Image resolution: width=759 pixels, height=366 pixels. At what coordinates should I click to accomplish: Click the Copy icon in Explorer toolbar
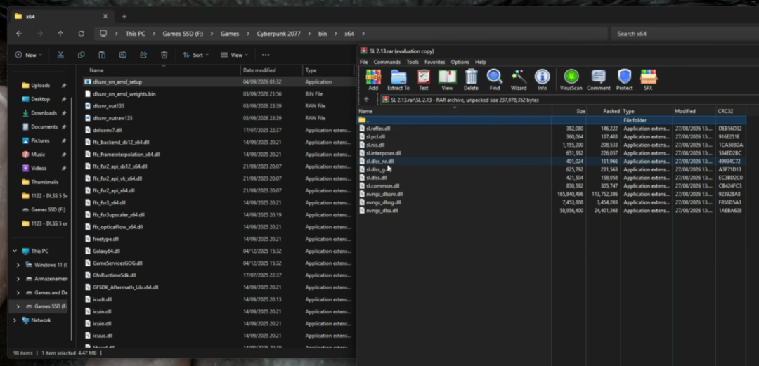(82, 55)
